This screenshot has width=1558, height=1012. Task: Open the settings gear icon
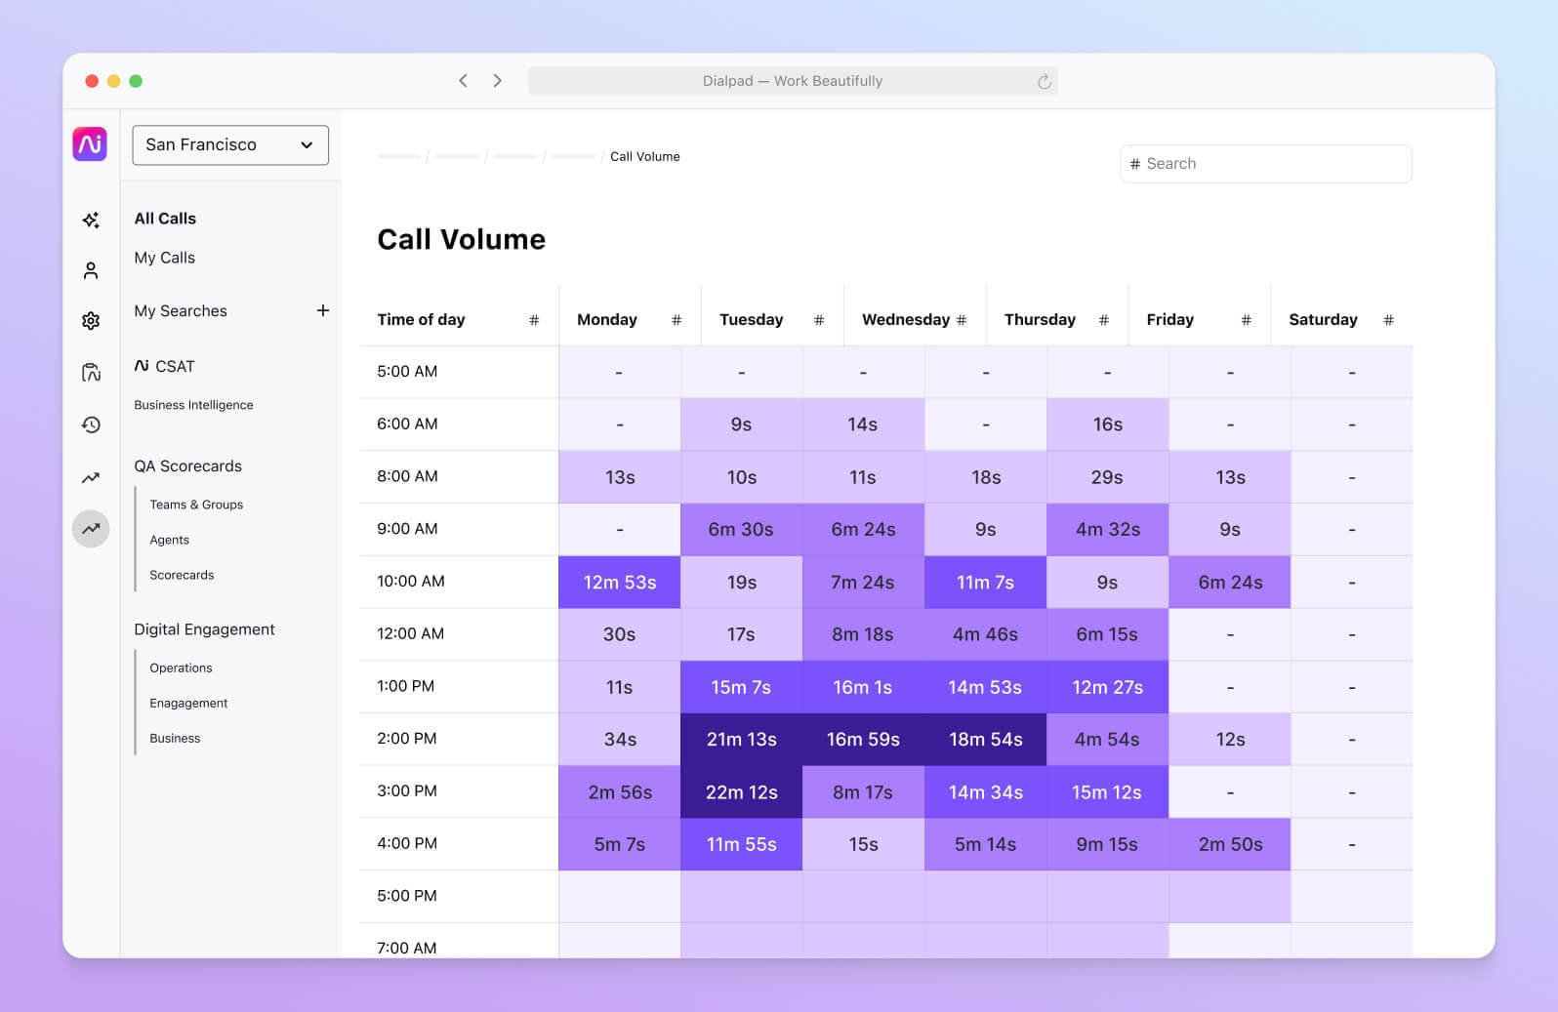pos(91,321)
